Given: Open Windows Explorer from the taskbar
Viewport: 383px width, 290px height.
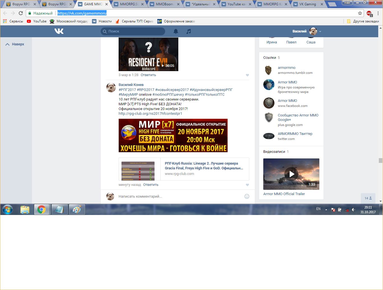Looking at the screenshot, I should click(x=25, y=209).
